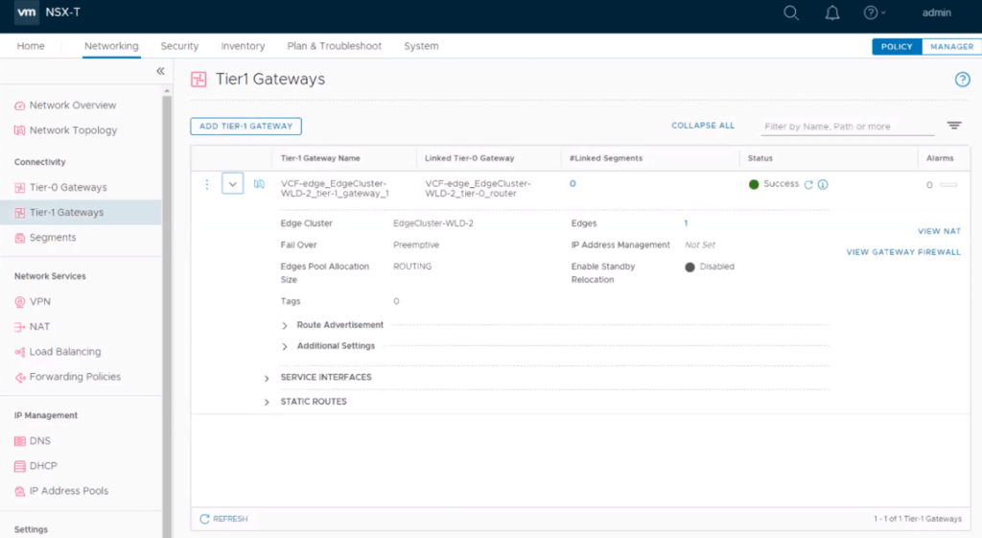
Task: Select Segments in the sidebar
Action: [x=52, y=238]
